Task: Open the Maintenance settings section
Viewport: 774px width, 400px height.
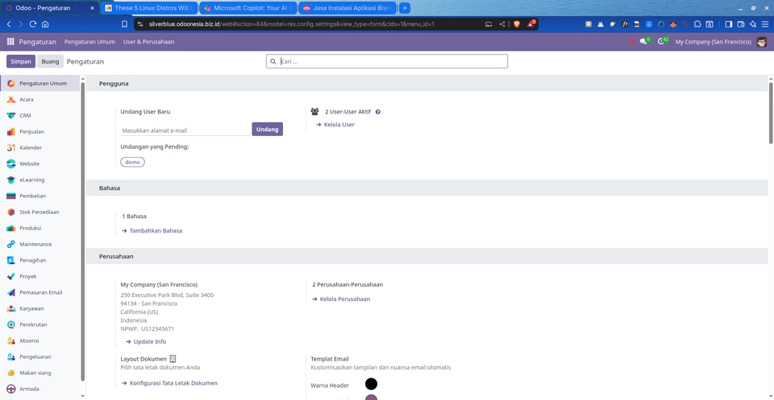Action: click(35, 245)
